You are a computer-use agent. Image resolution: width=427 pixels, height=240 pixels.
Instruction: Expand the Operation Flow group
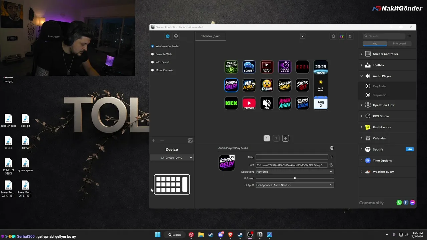(x=361, y=105)
